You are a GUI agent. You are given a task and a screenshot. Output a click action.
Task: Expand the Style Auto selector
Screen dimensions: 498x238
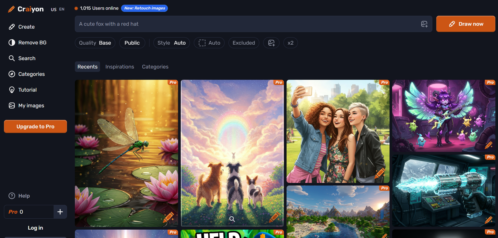coord(171,43)
